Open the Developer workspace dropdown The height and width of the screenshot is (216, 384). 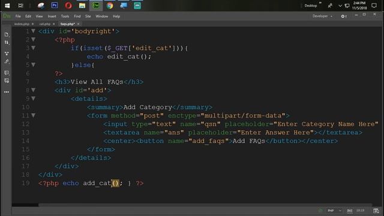[x=322, y=16]
